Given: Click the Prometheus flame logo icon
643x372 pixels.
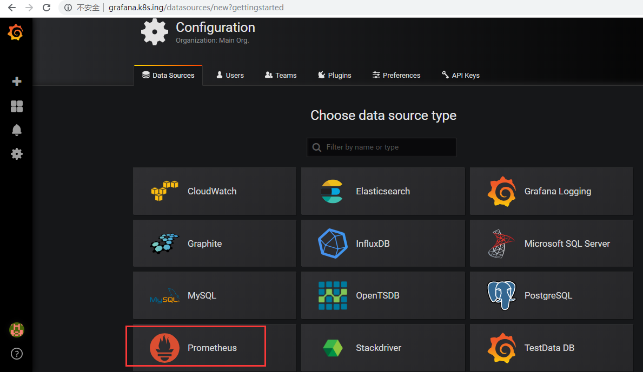Looking at the screenshot, I should (x=164, y=348).
